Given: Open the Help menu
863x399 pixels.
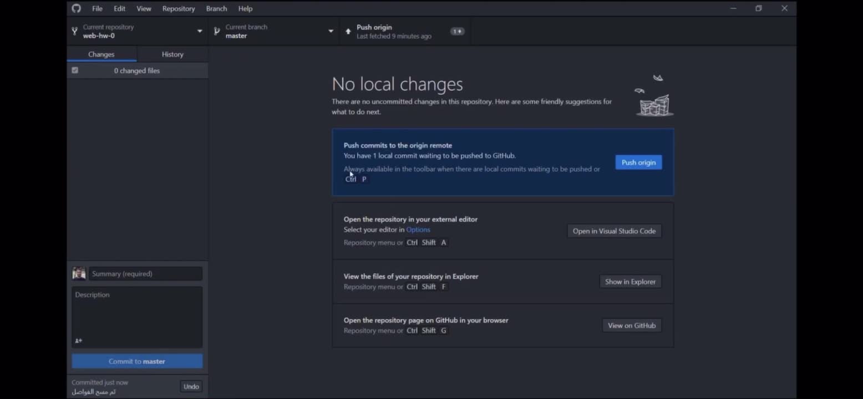Looking at the screenshot, I should (x=245, y=8).
